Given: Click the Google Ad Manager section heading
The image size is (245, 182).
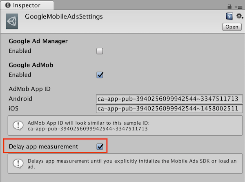Looking at the screenshot, I should (38, 41).
